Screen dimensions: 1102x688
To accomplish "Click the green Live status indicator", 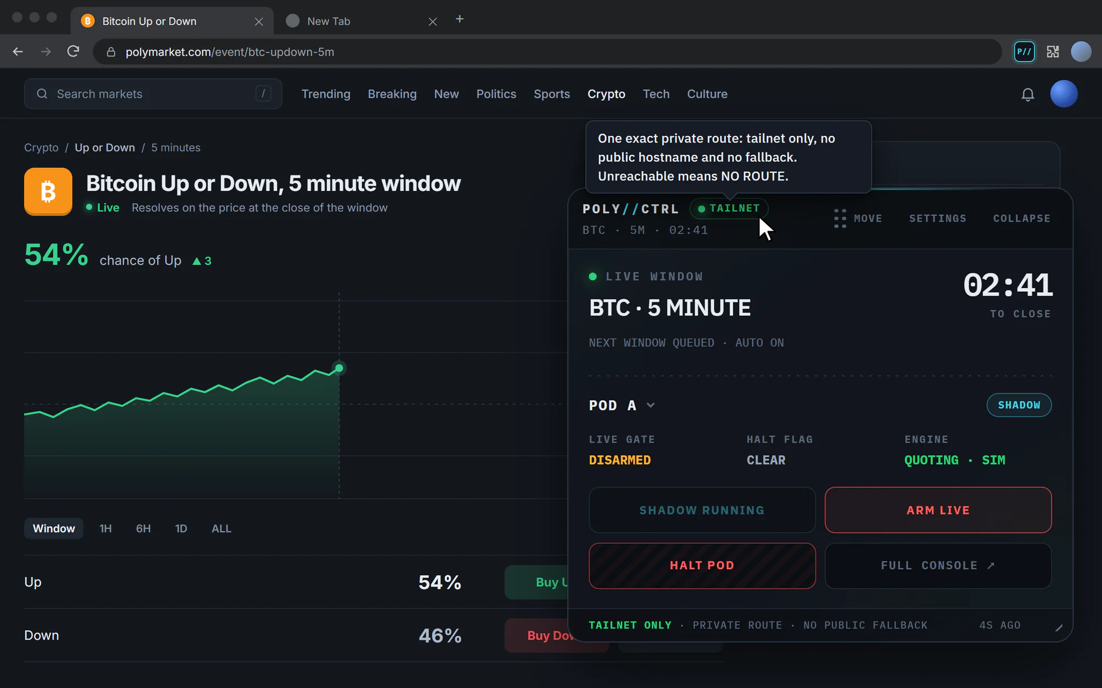I will (102, 208).
